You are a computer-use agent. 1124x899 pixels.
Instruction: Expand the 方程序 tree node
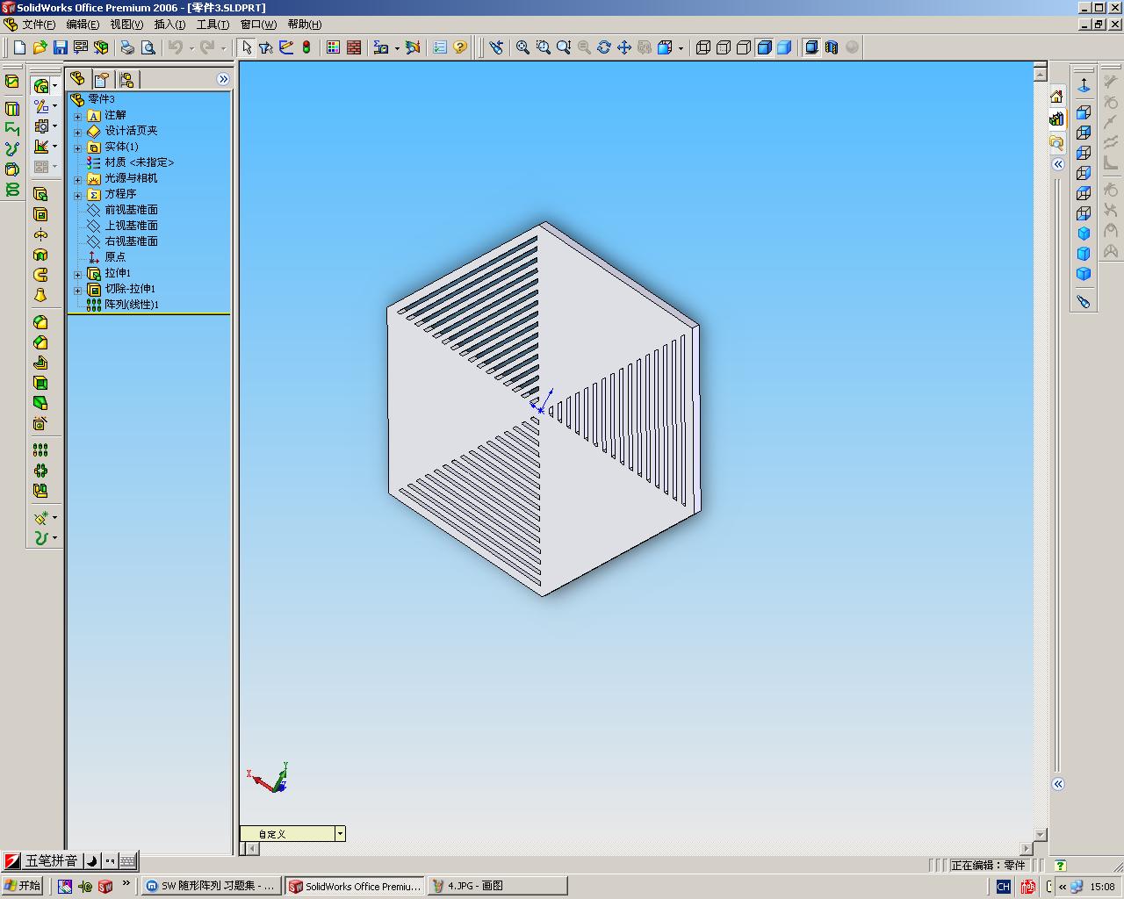tap(77, 195)
